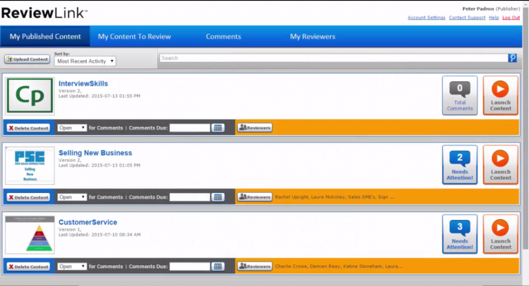The height and width of the screenshot is (286, 529).
Task: Click Needs Attention icon for CustomerService
Action: tap(459, 234)
